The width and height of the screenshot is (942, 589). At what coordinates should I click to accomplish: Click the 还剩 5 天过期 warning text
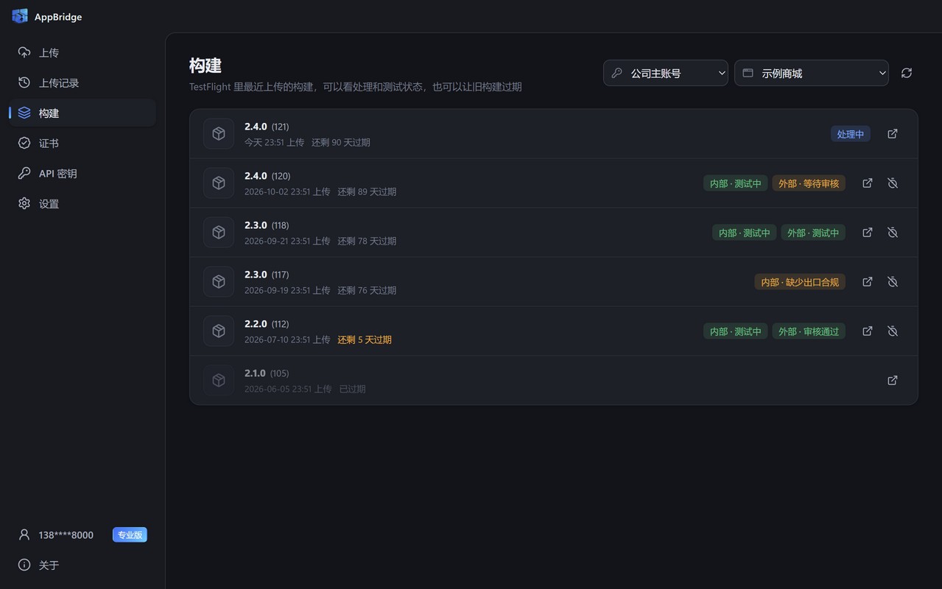pos(365,340)
